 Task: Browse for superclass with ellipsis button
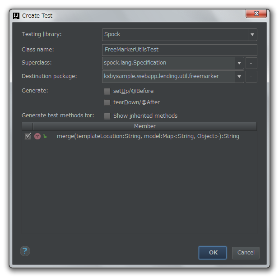click(251, 63)
